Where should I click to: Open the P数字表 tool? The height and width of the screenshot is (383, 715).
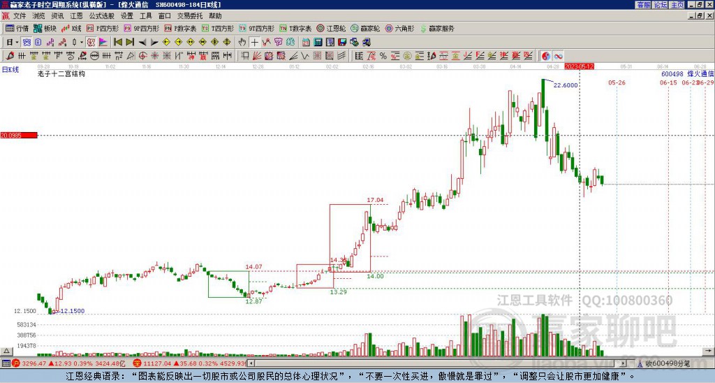tap(180, 28)
